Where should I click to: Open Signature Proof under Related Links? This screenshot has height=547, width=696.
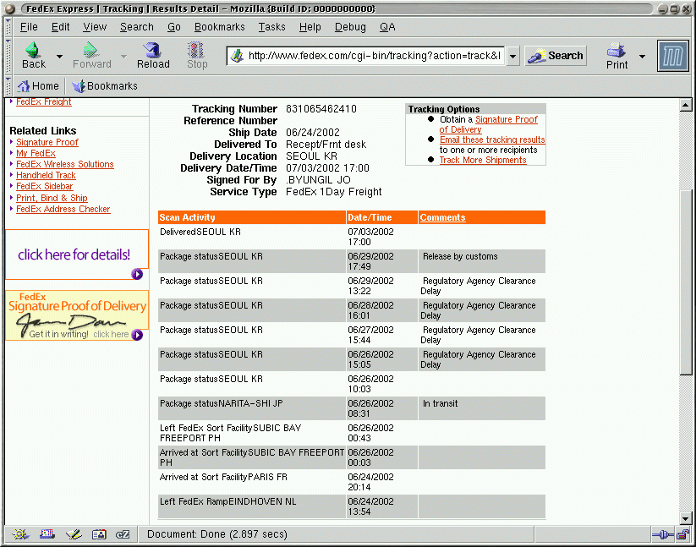(47, 142)
